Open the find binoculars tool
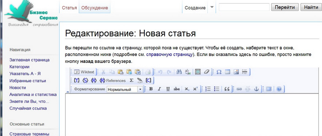 point(179,72)
